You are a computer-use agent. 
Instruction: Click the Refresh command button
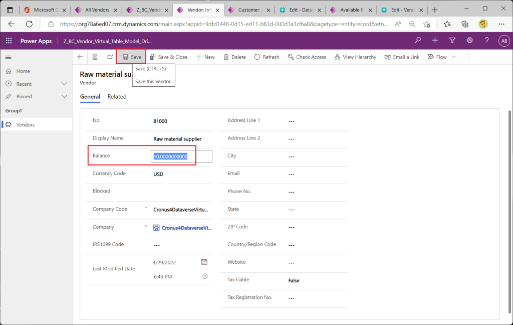[x=267, y=57]
